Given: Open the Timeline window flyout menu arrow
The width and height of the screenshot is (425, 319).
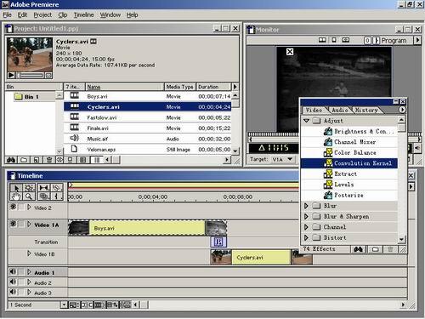Looking at the screenshot, I should (x=411, y=187).
